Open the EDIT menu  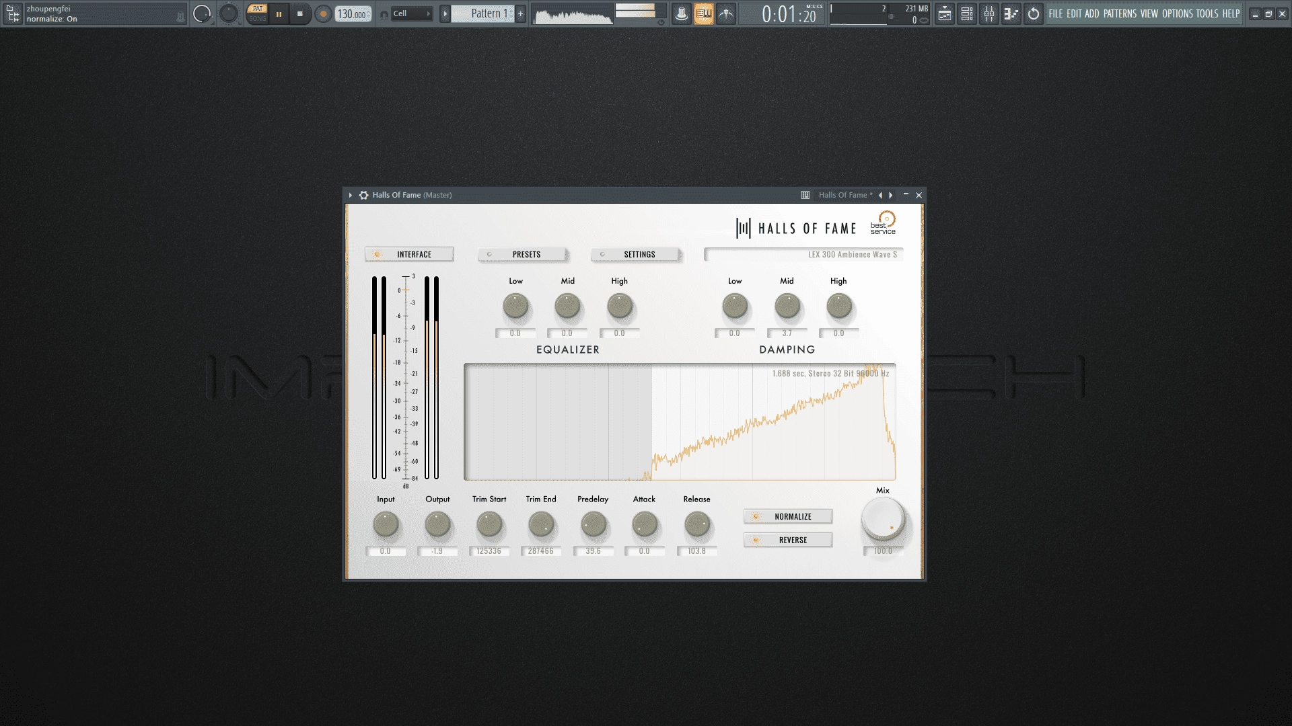tap(1074, 13)
